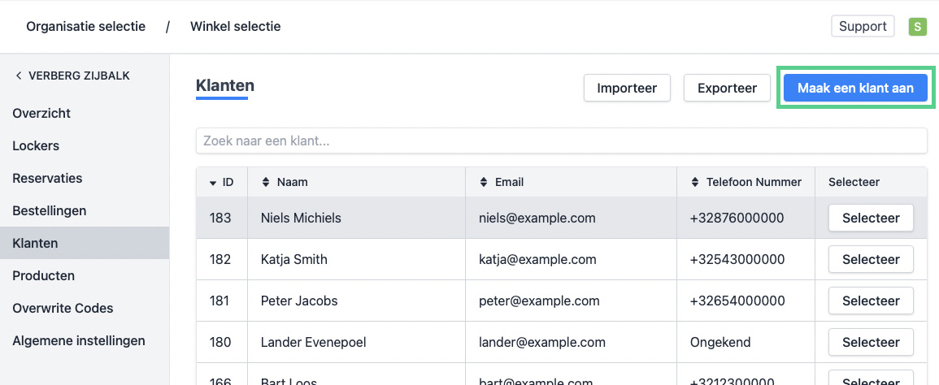Open Reservaties from the sidebar

47,179
